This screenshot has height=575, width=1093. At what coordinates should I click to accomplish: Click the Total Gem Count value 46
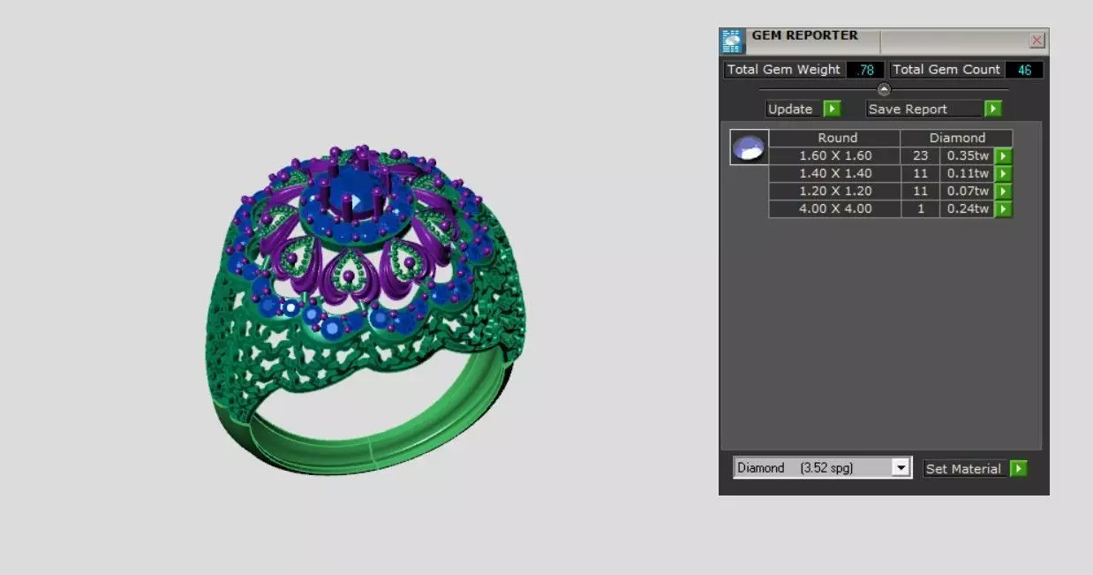(1025, 70)
